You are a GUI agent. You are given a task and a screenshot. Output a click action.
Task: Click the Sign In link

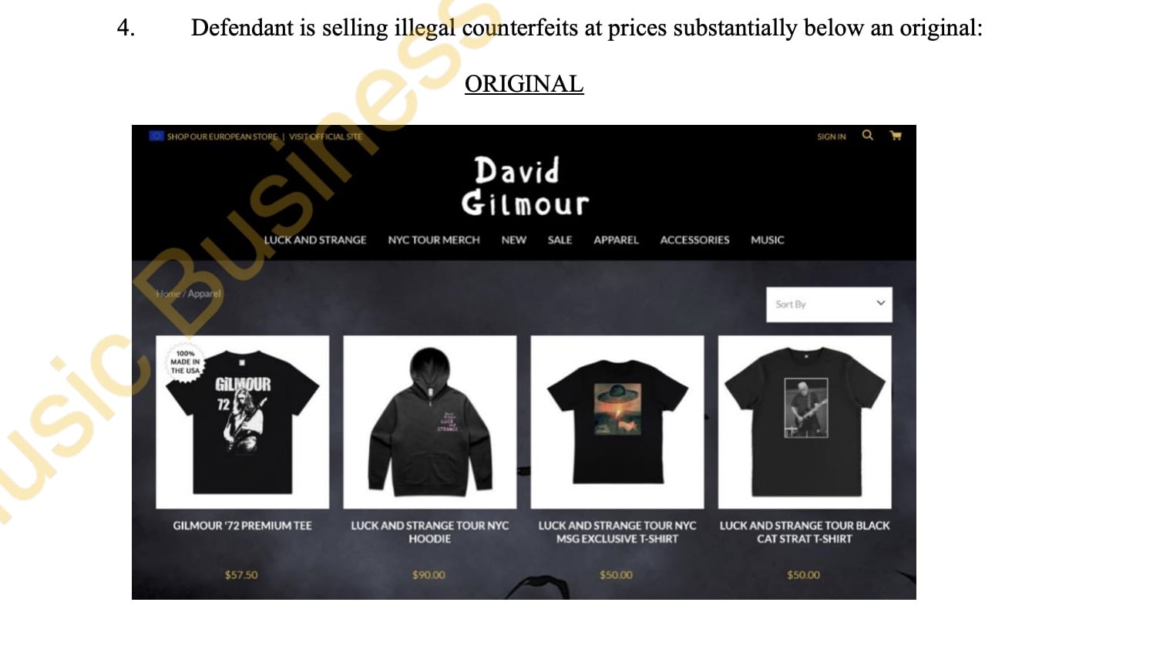pyautogui.click(x=832, y=136)
